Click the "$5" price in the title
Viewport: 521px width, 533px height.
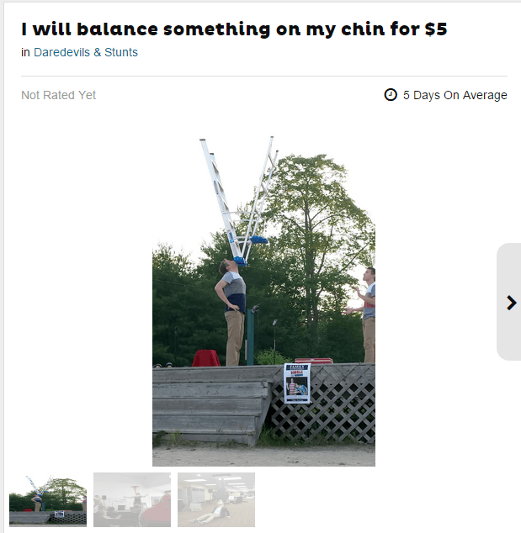[x=436, y=29]
